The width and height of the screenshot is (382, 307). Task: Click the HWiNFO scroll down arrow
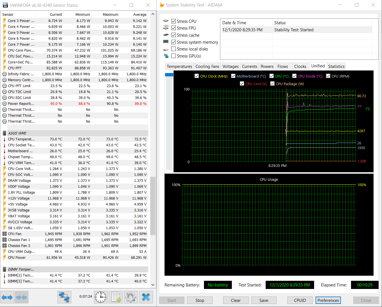pos(153,285)
